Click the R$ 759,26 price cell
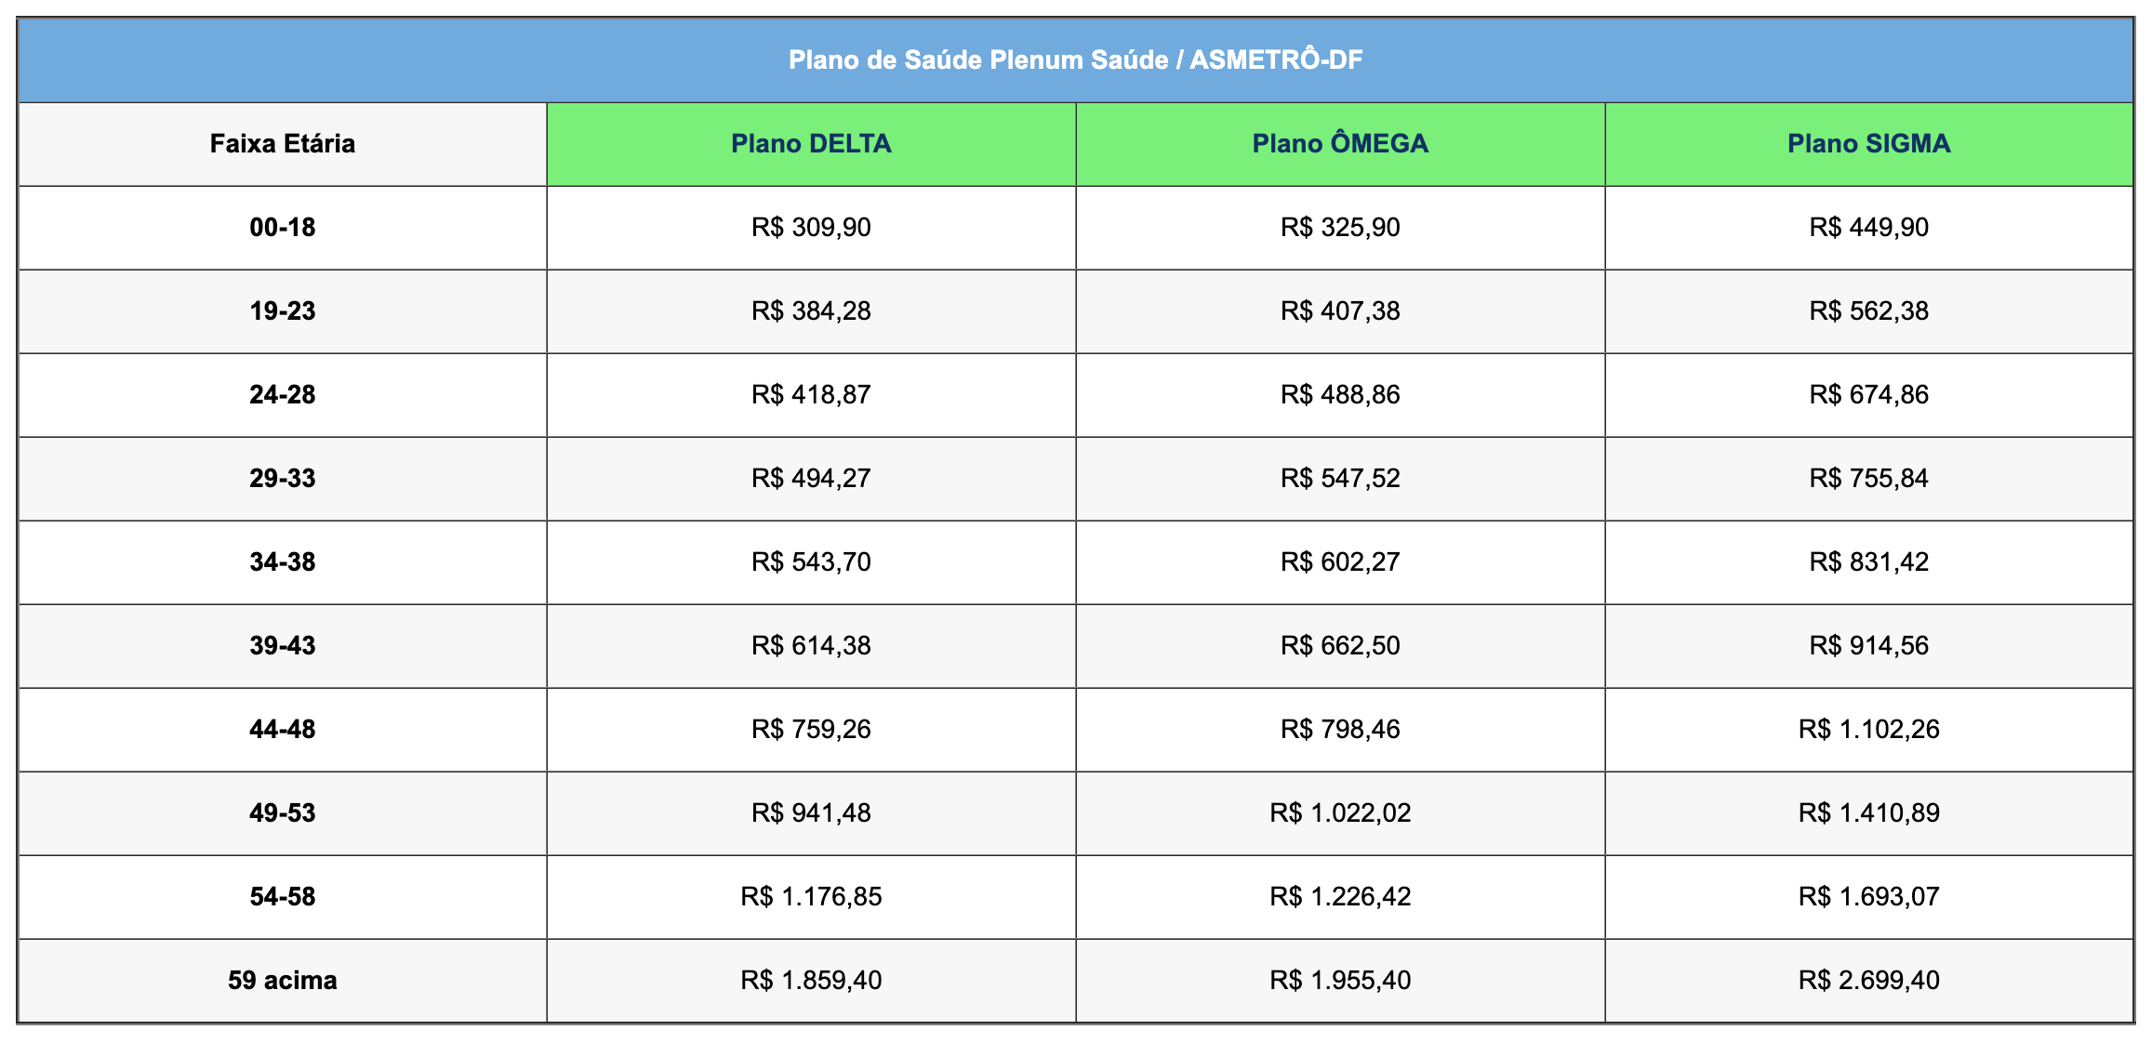The height and width of the screenshot is (1043, 2152). pyautogui.click(x=811, y=730)
